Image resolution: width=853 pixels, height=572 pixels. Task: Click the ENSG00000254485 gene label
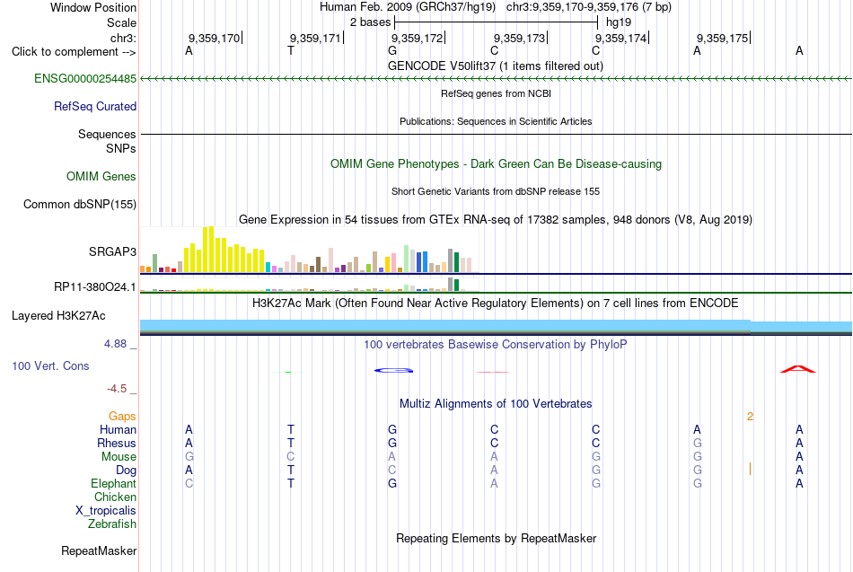pyautogui.click(x=85, y=78)
